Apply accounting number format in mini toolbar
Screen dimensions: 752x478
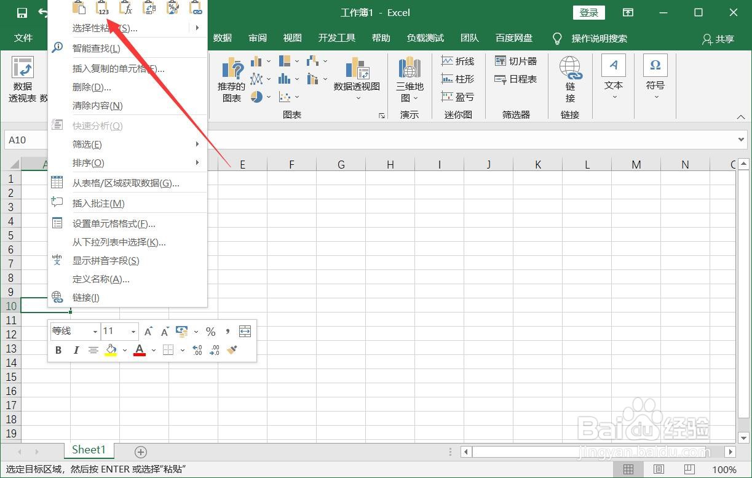tap(182, 332)
